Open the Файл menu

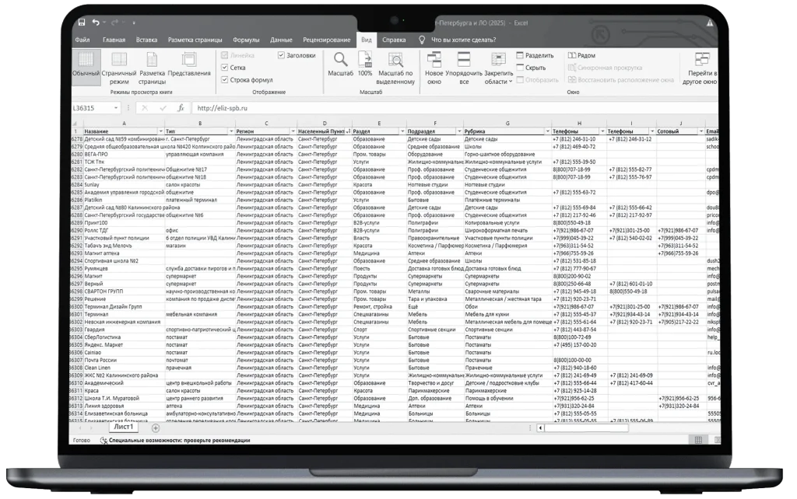83,40
